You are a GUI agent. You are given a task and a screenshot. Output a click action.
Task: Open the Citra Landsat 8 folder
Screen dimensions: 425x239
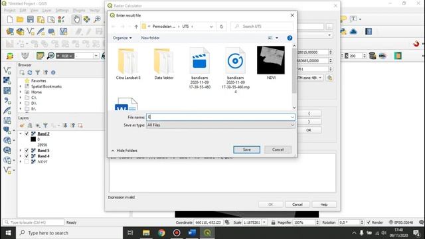tap(128, 64)
